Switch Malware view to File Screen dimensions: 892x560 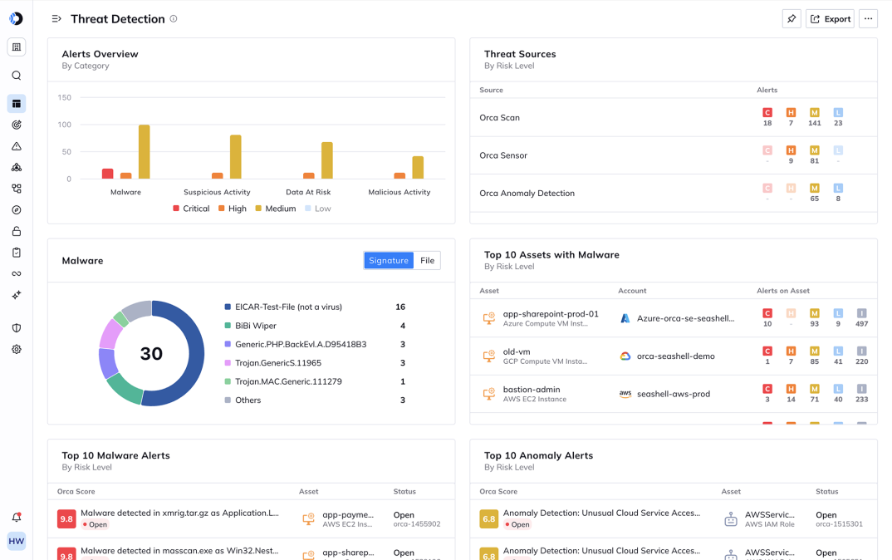click(x=427, y=261)
